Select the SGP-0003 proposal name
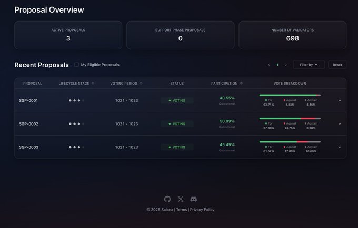 28,147
